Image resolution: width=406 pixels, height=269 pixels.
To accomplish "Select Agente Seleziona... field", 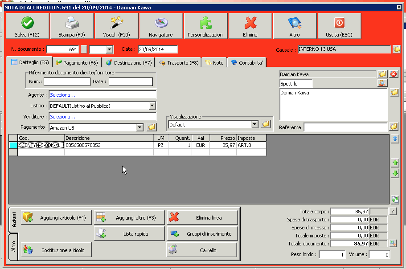I will click(x=103, y=95).
